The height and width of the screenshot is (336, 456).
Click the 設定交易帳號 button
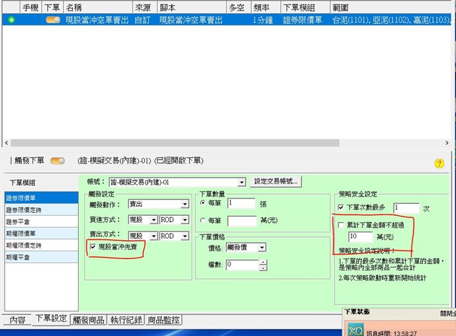(277, 182)
